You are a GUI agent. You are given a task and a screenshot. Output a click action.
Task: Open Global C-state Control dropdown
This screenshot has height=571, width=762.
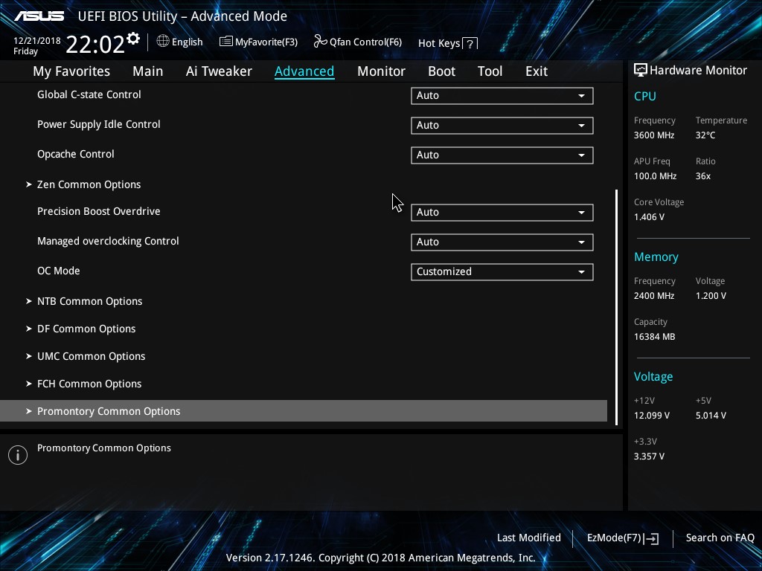(502, 96)
